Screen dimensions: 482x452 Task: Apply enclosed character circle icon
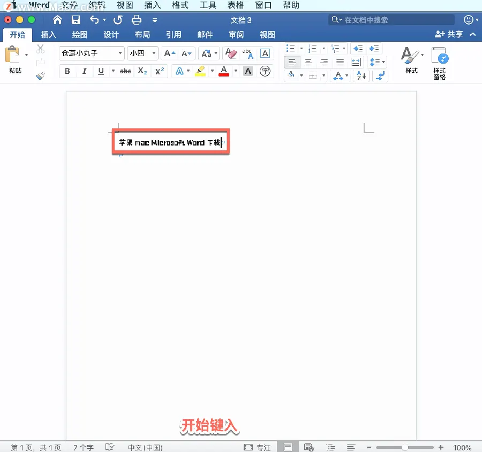click(265, 71)
